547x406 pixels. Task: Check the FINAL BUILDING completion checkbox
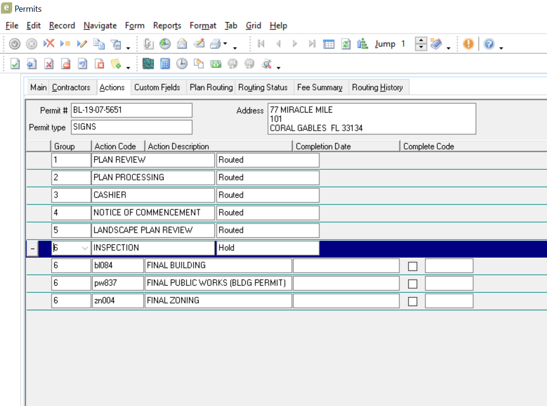413,266
